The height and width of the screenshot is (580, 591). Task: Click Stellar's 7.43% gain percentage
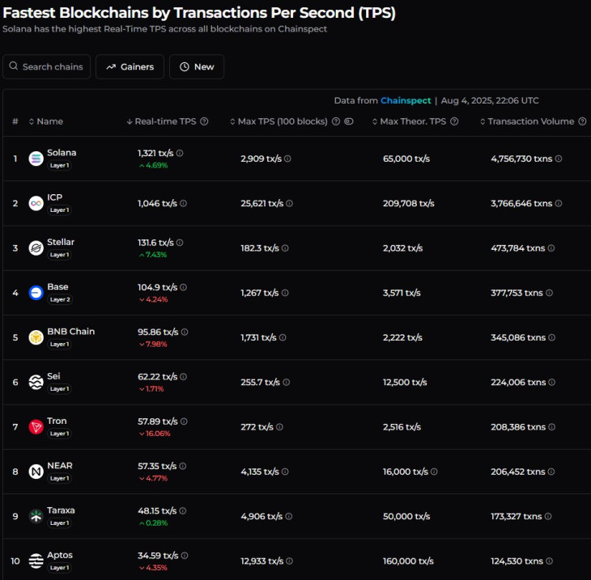click(153, 255)
